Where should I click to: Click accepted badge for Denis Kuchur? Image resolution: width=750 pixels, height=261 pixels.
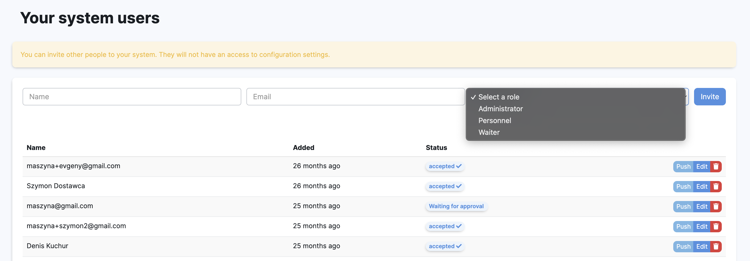click(445, 246)
